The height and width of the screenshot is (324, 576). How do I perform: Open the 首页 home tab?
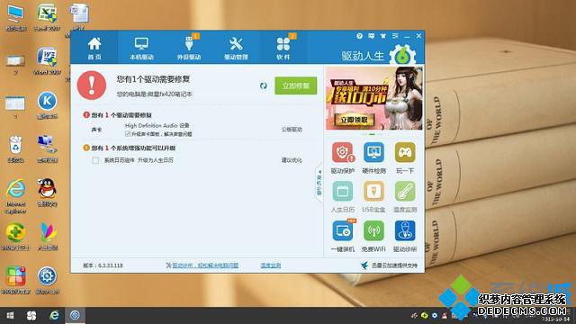pyautogui.click(x=94, y=48)
